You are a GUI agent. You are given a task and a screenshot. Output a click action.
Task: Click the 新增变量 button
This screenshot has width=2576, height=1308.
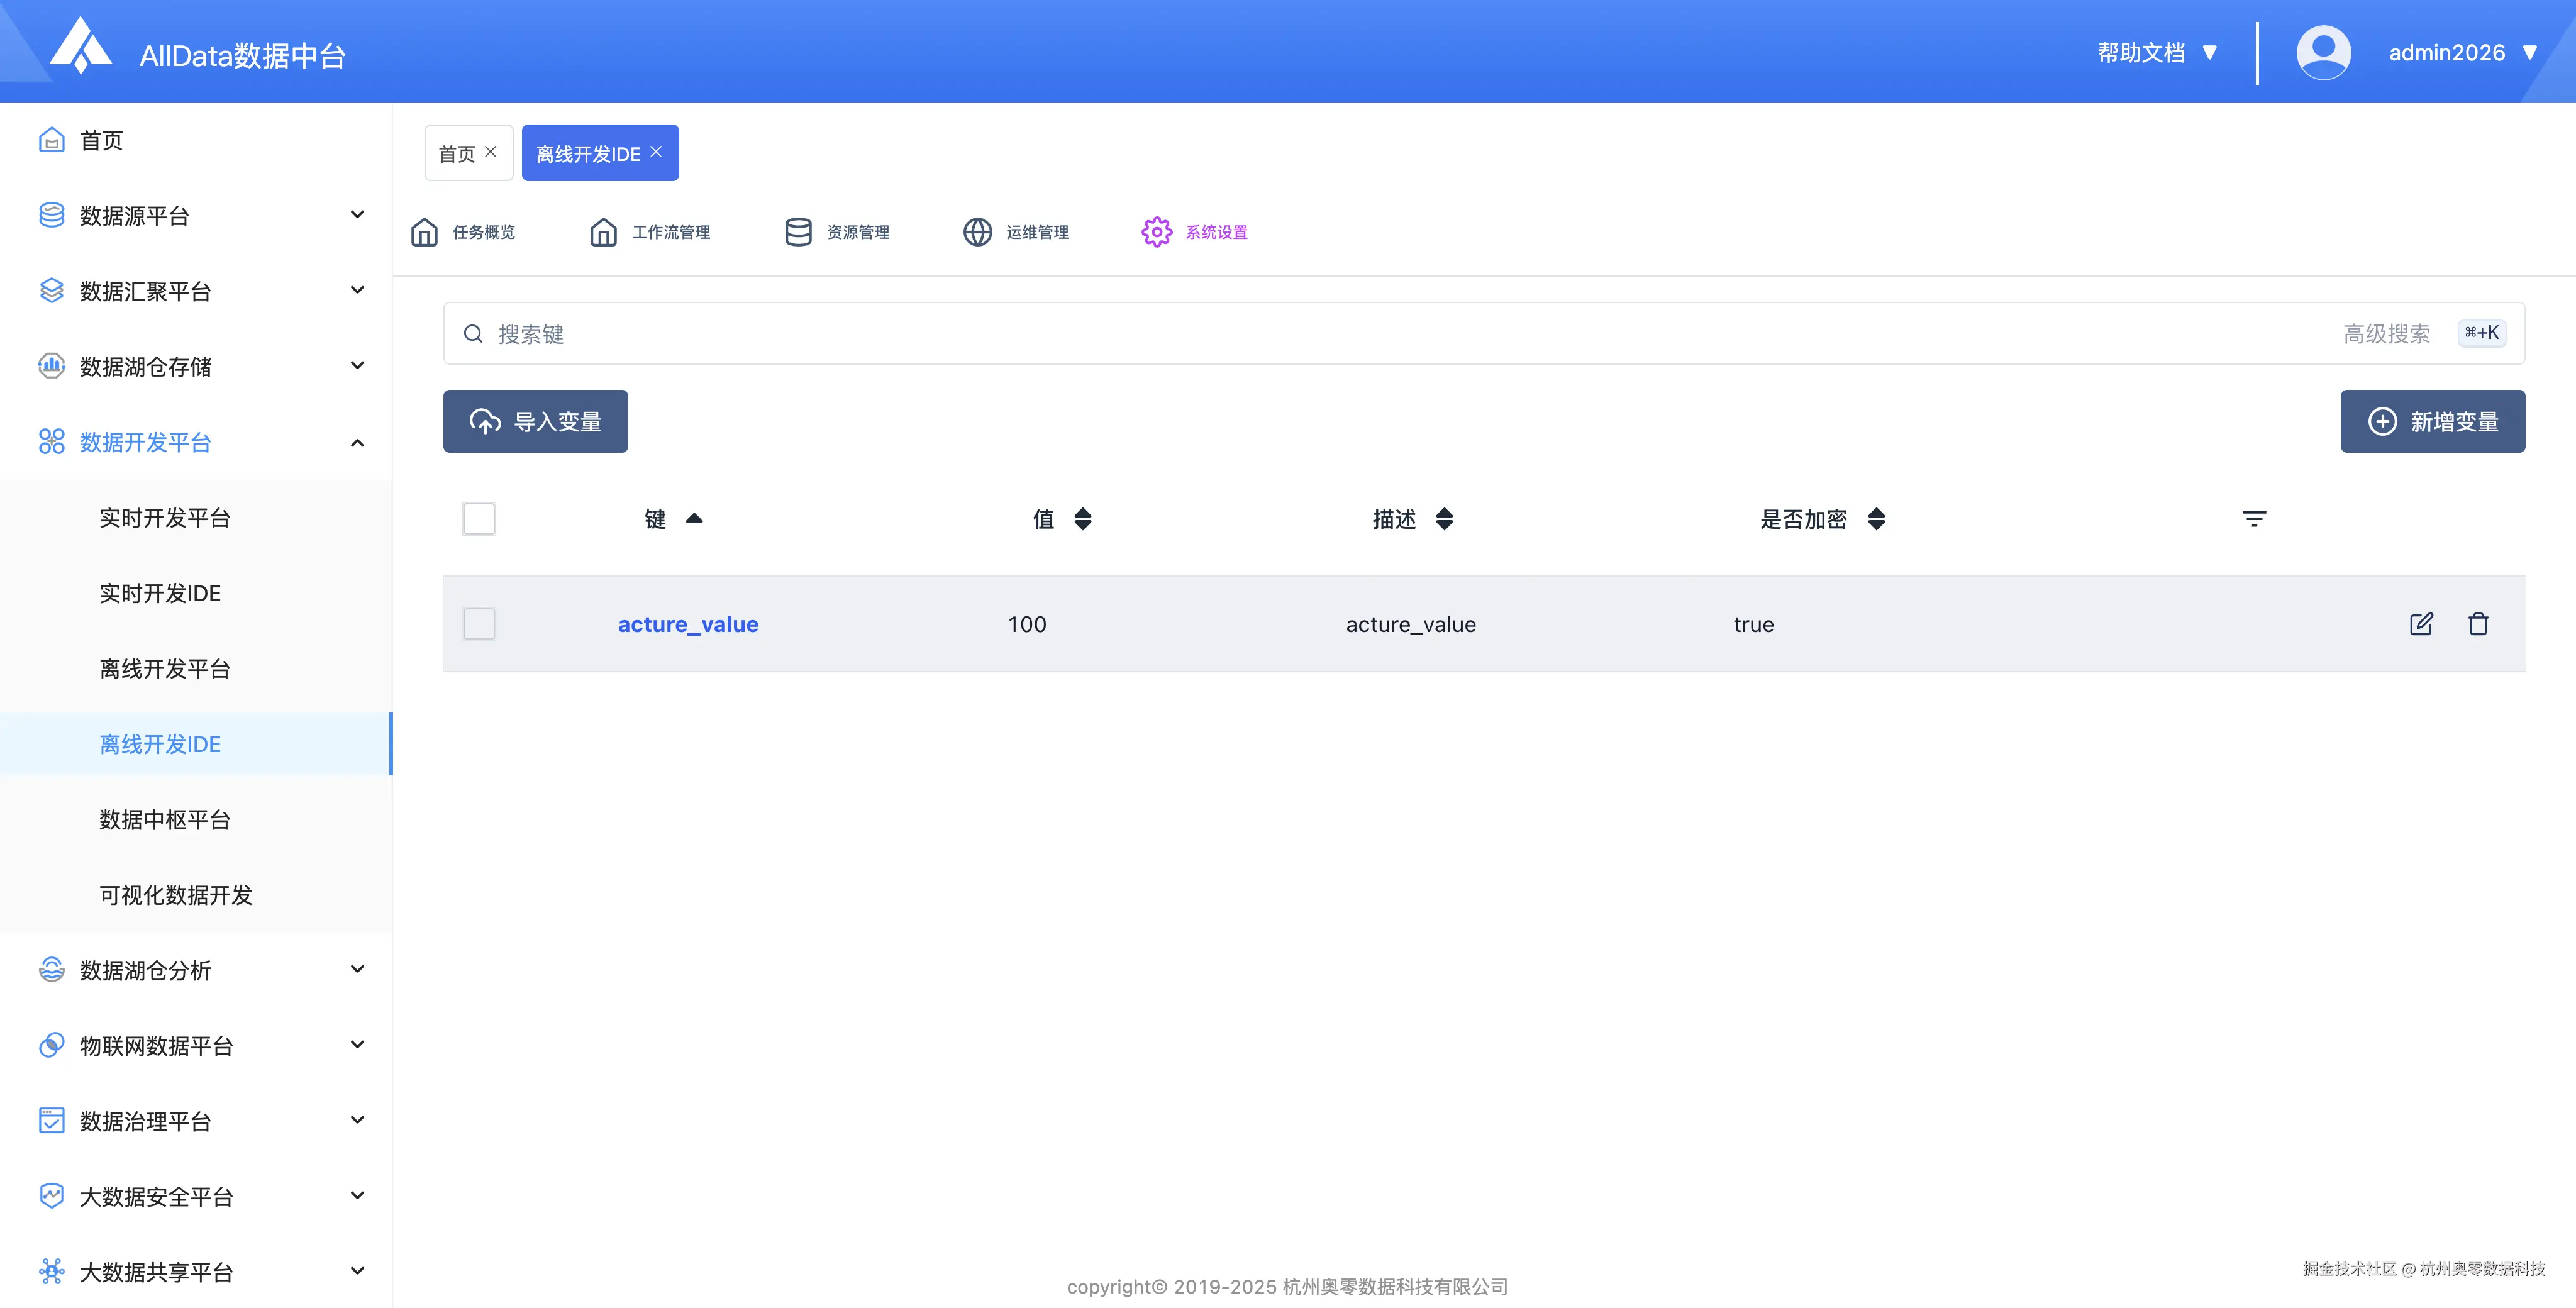2432,421
